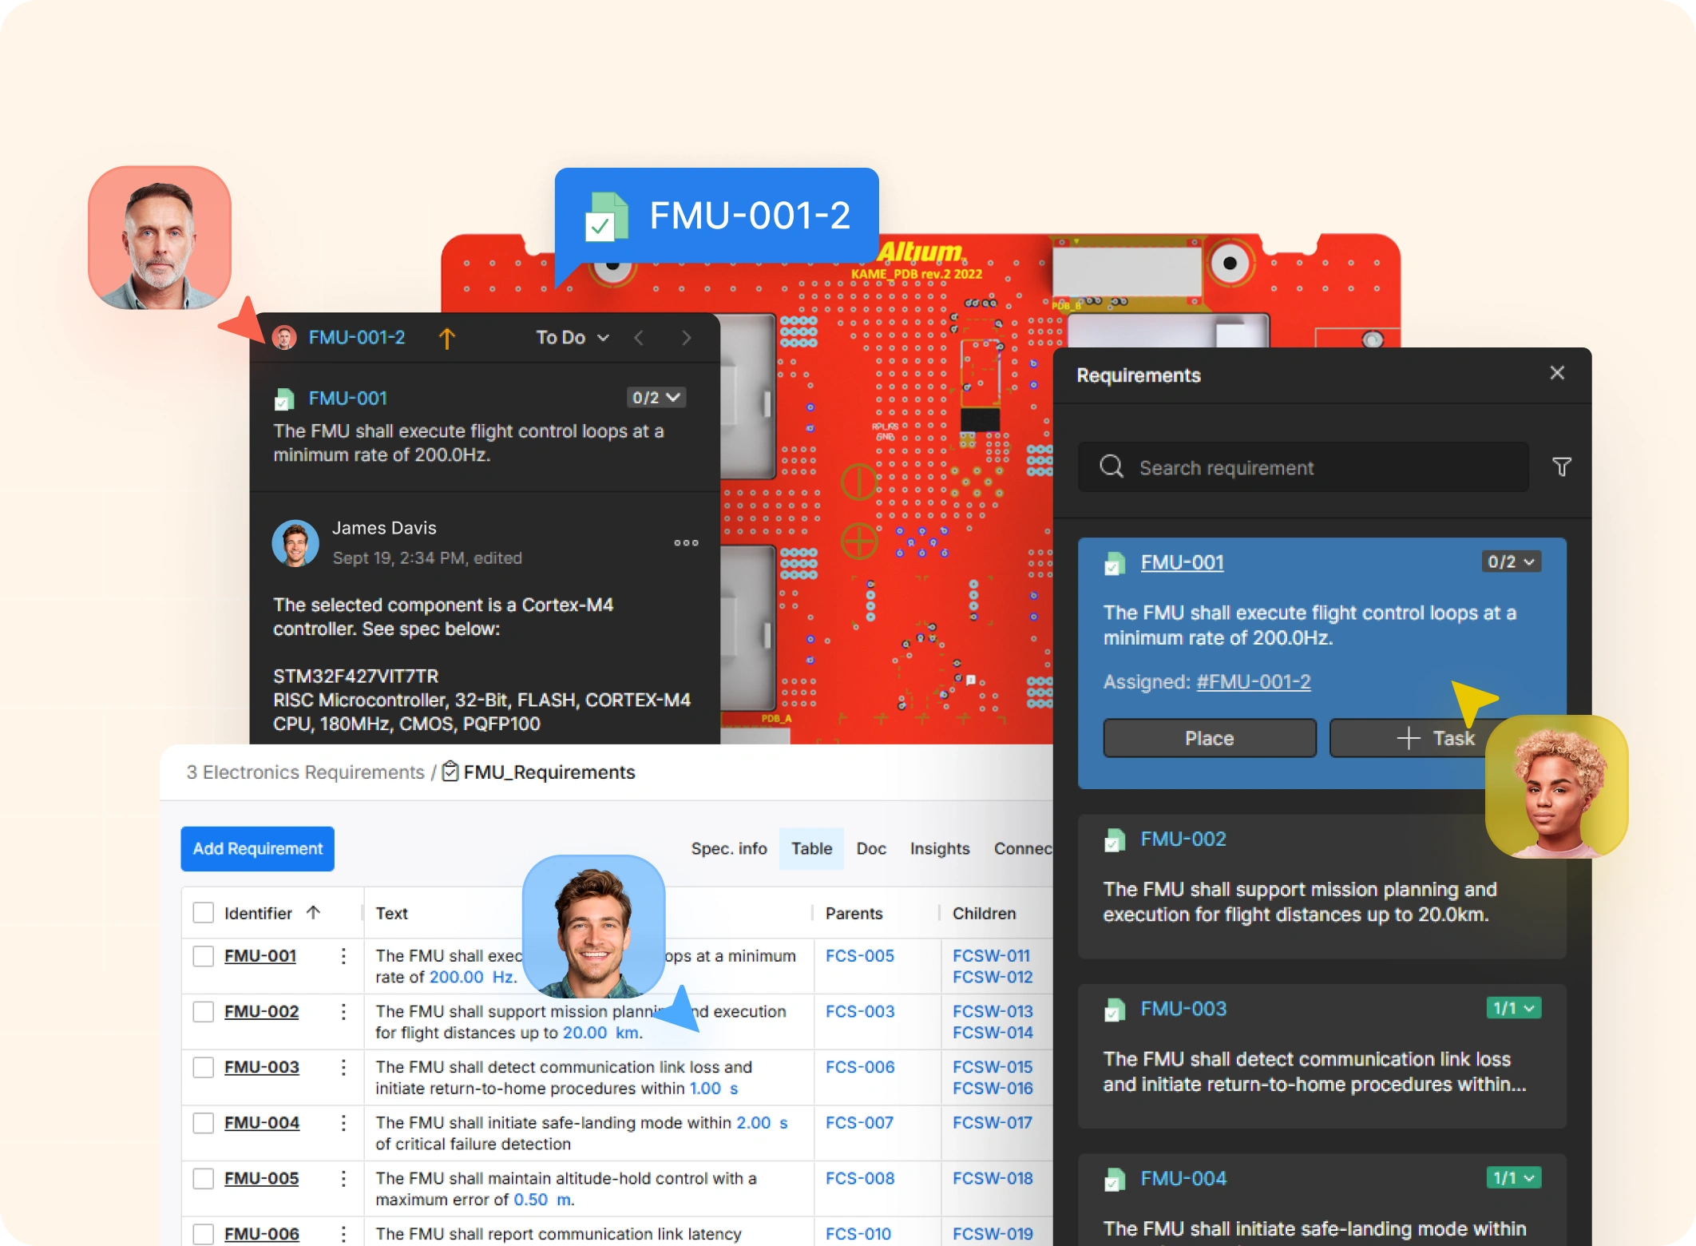Toggle the select-all checkbox in Identifier header
This screenshot has width=1696, height=1246.
tap(204, 912)
